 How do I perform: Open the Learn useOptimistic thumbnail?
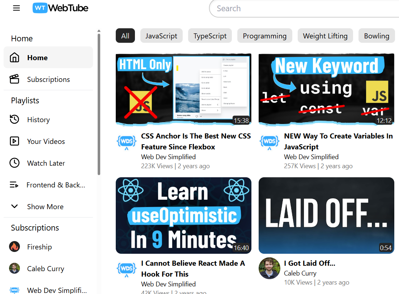click(183, 215)
